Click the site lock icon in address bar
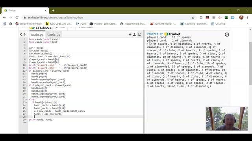The height and width of the screenshot is (141, 252). (24, 18)
